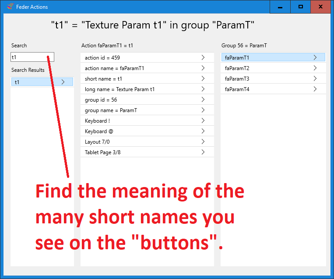Click the chevron next to faParamT2
Image resolution: width=334 pixels, height=279 pixels.
[x=315, y=68]
